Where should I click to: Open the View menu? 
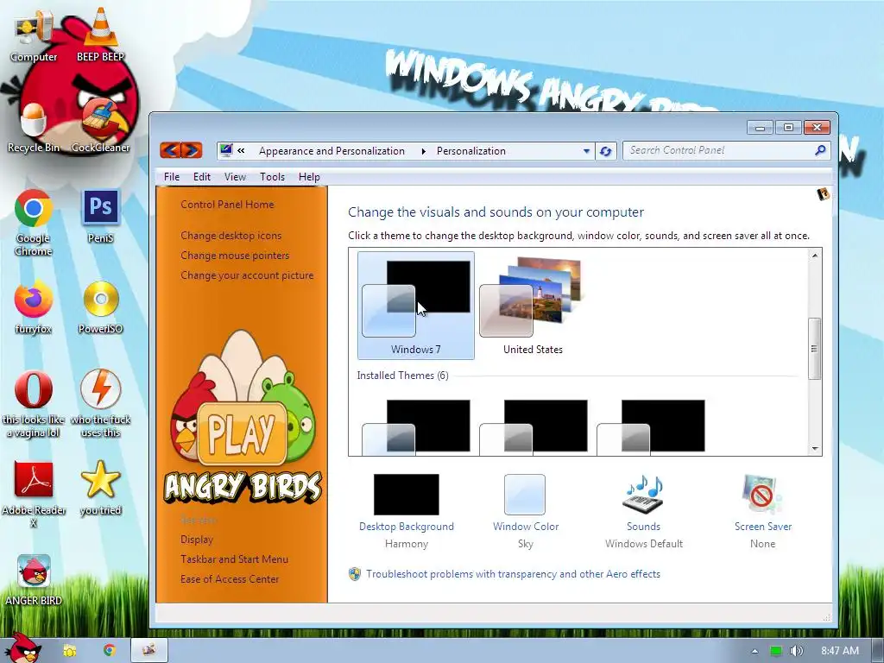pyautogui.click(x=235, y=176)
